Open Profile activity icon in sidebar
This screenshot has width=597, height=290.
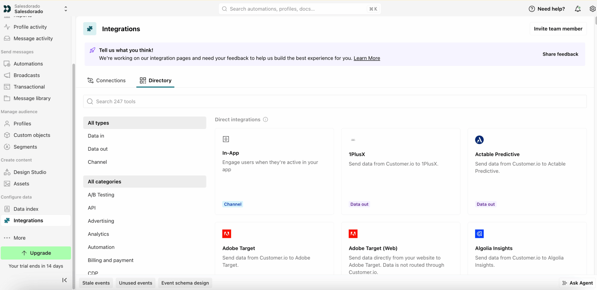(7, 27)
